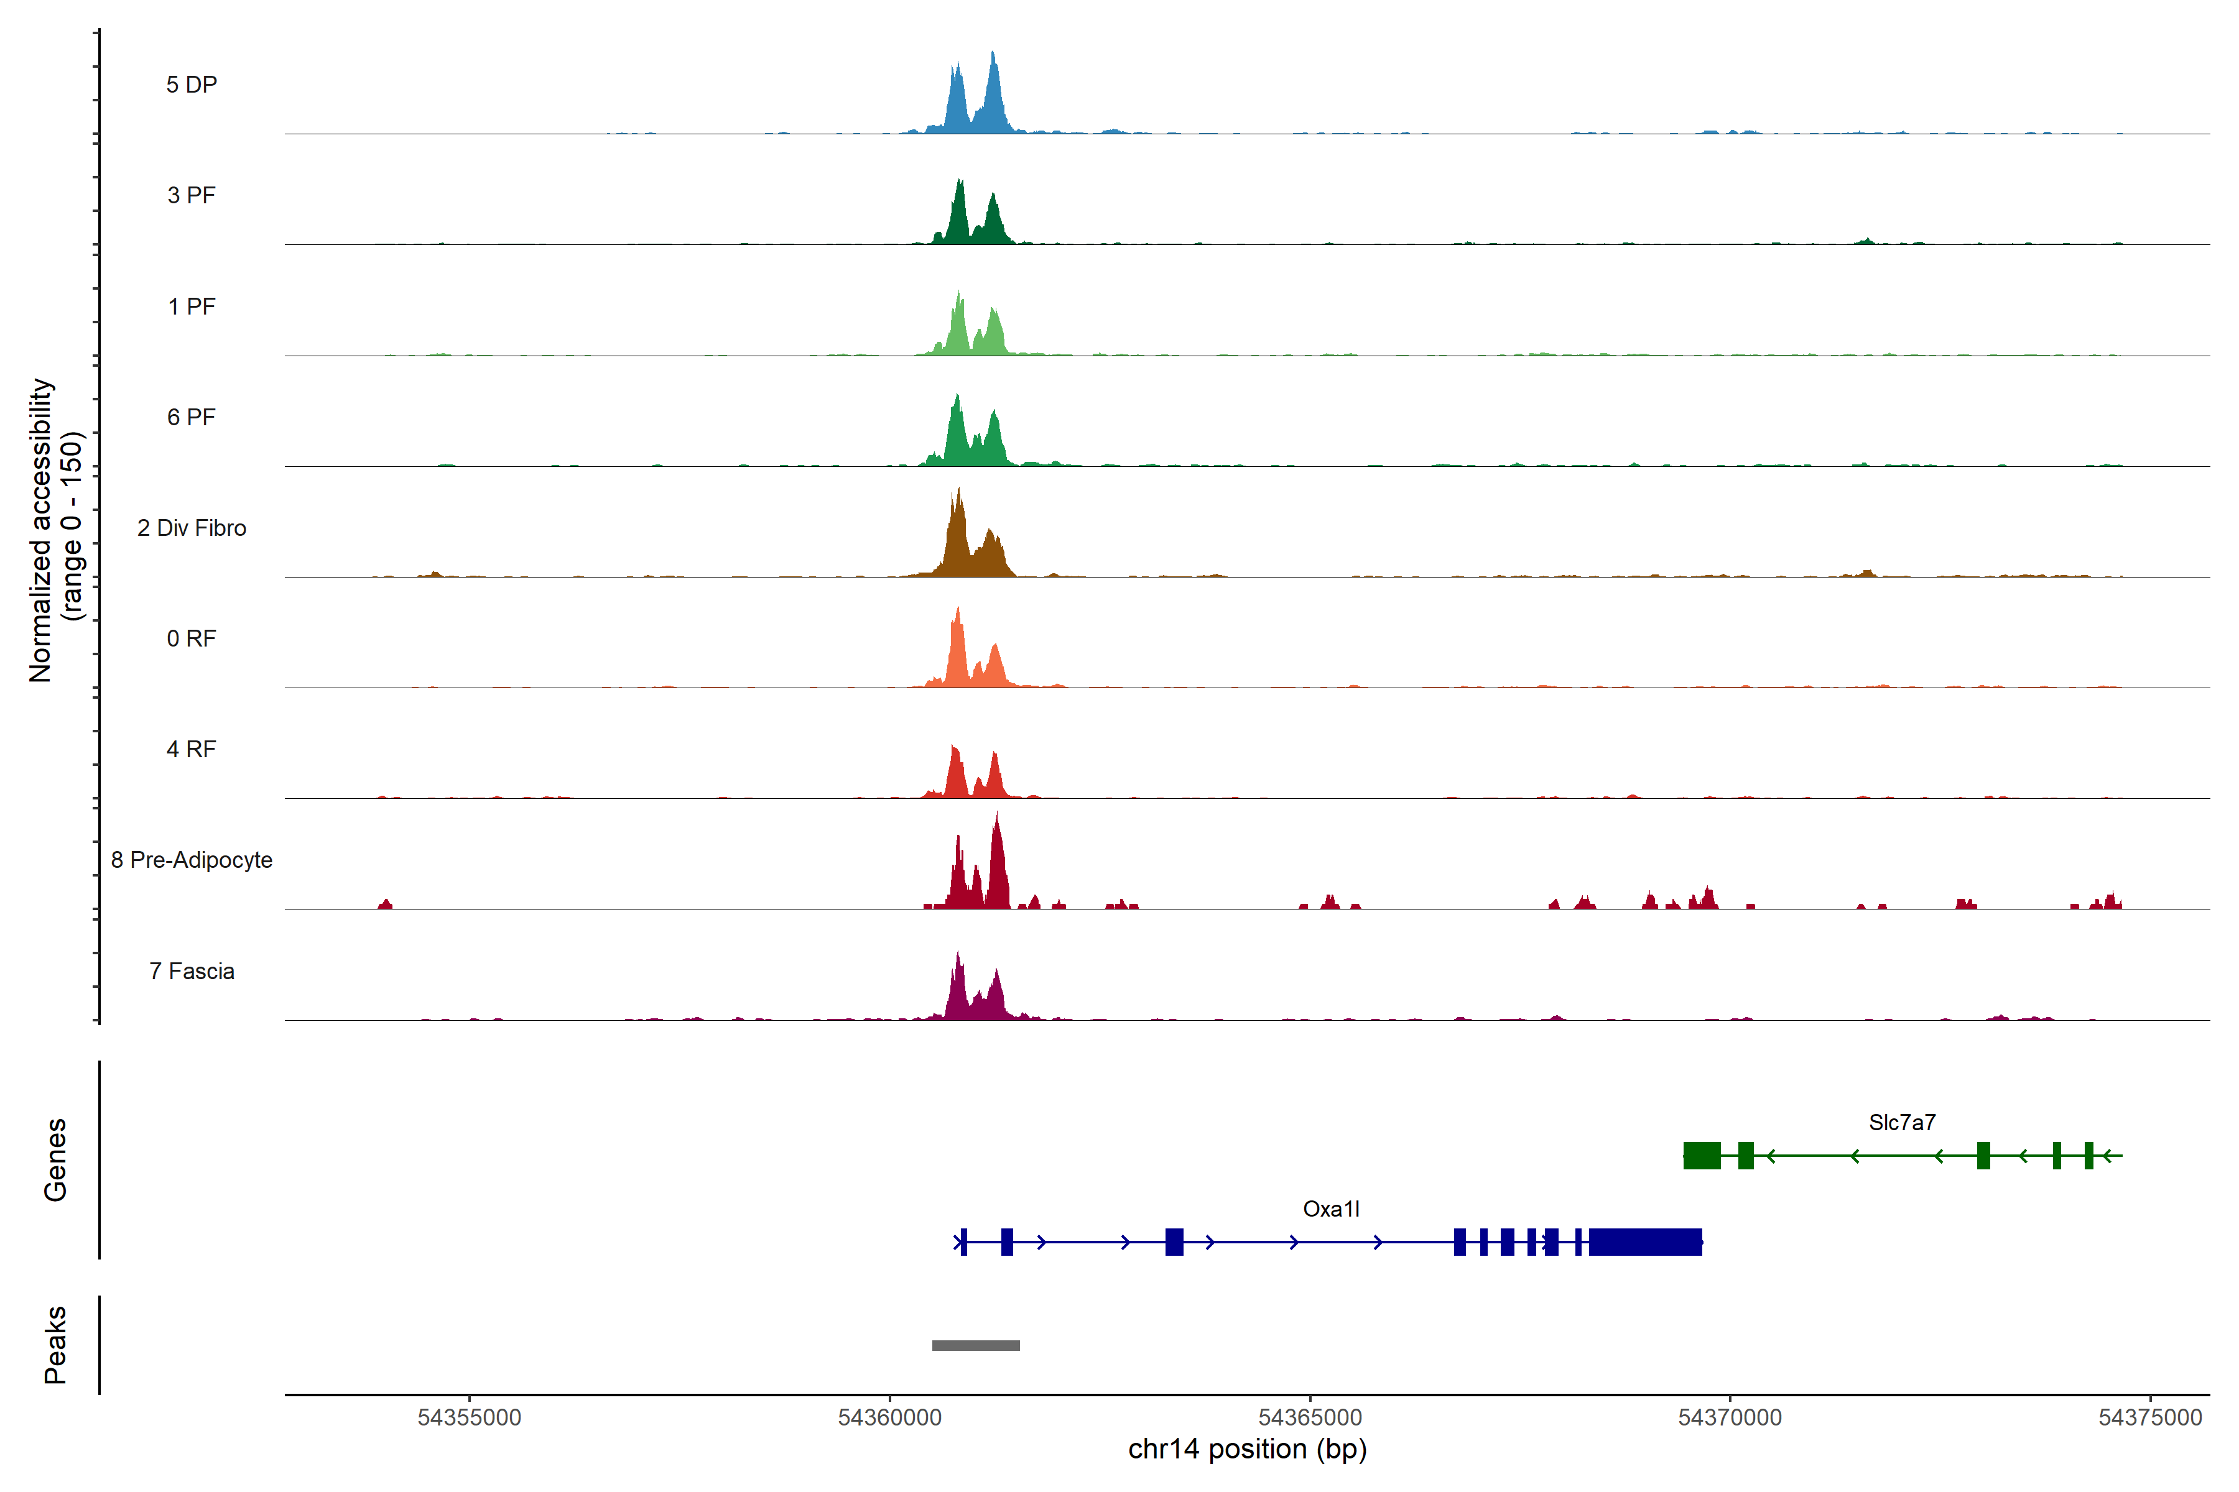Click the 2 Div Fibro track label
Image resolution: width=2239 pixels, height=1492 pixels.
coord(192,528)
